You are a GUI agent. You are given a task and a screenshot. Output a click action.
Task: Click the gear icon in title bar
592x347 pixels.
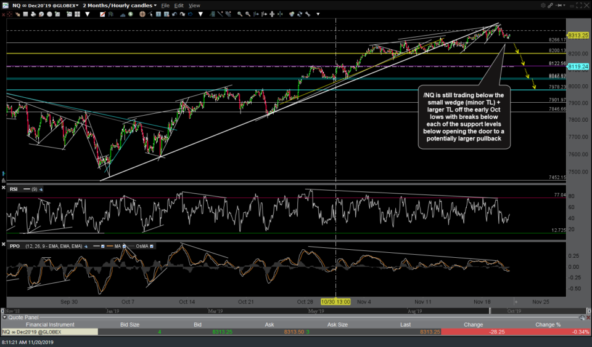coord(543,6)
